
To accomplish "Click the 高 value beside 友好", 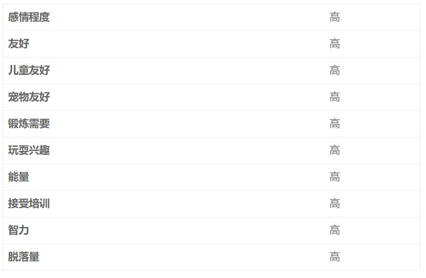I will (335, 44).
